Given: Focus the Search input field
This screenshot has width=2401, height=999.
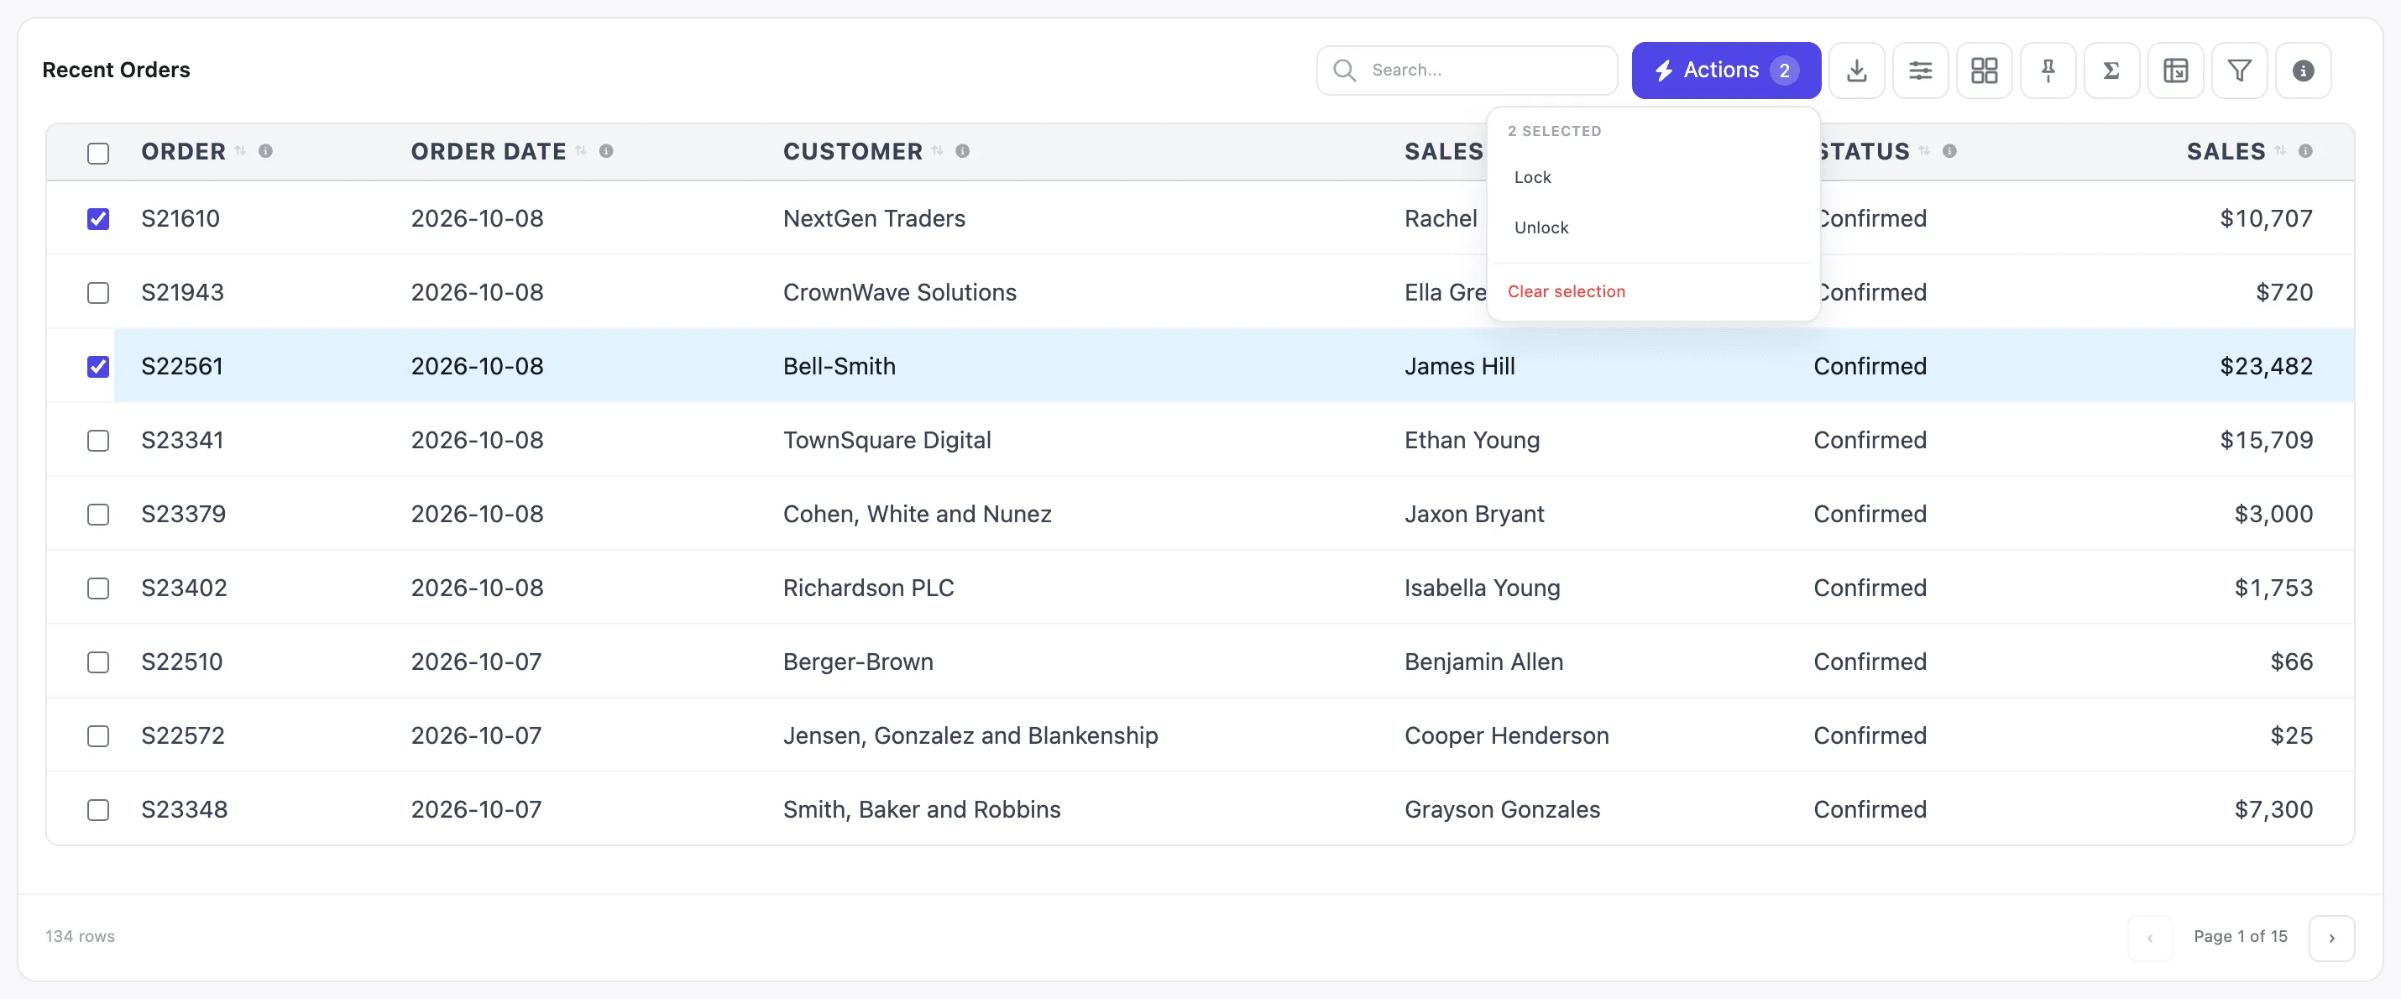Looking at the screenshot, I should [1467, 70].
